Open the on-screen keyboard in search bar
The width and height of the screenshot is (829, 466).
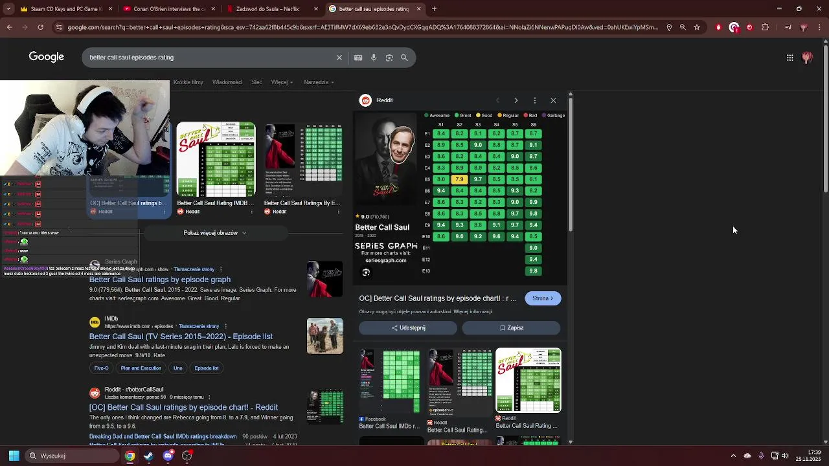click(x=358, y=58)
